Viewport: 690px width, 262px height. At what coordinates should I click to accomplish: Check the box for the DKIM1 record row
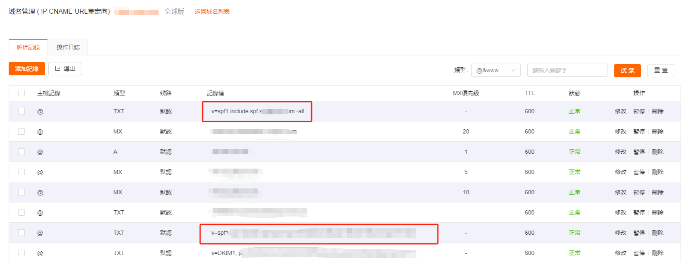click(21, 253)
